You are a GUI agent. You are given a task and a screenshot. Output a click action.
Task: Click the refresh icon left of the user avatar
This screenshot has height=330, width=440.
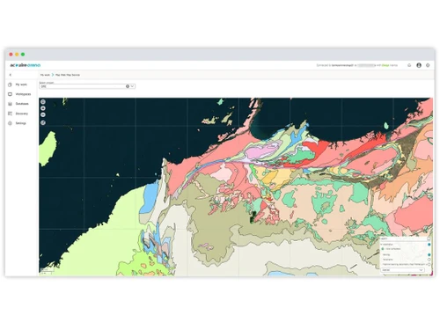tap(409, 65)
